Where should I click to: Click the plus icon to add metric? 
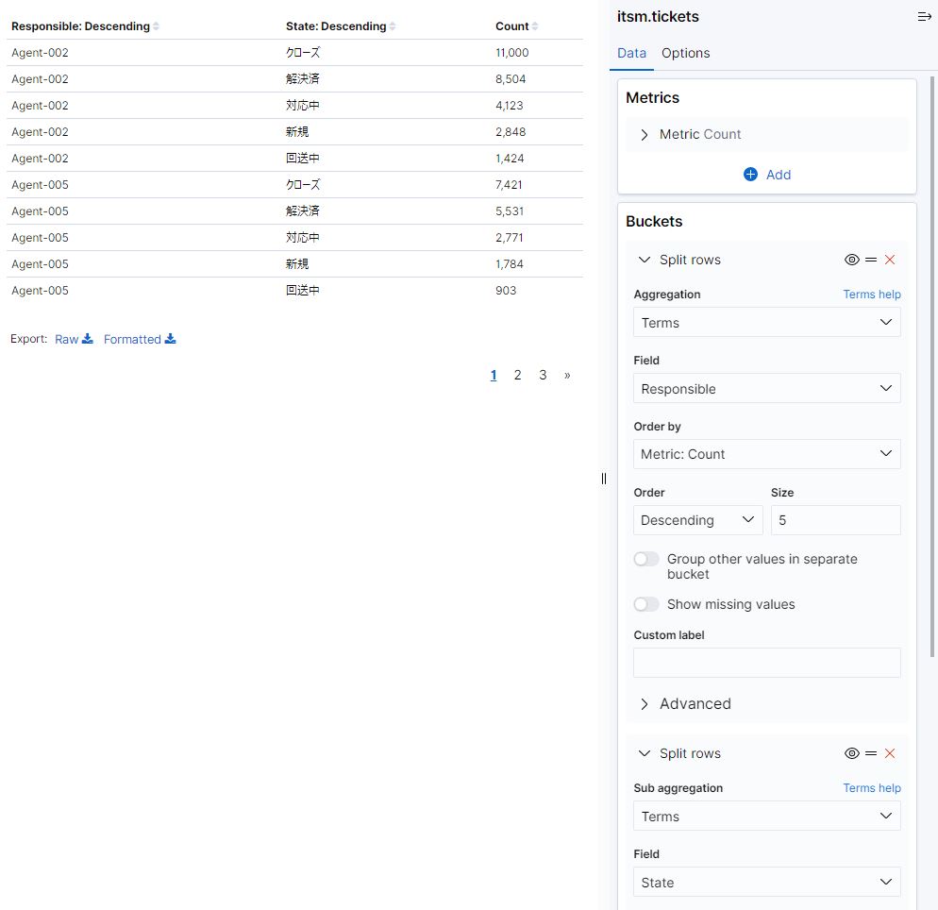point(750,175)
